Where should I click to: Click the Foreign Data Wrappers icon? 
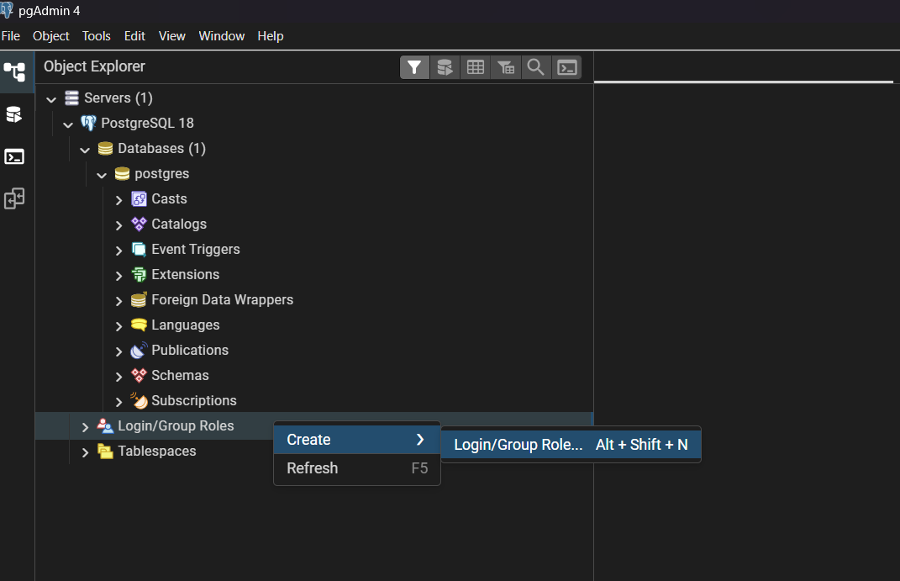click(139, 299)
